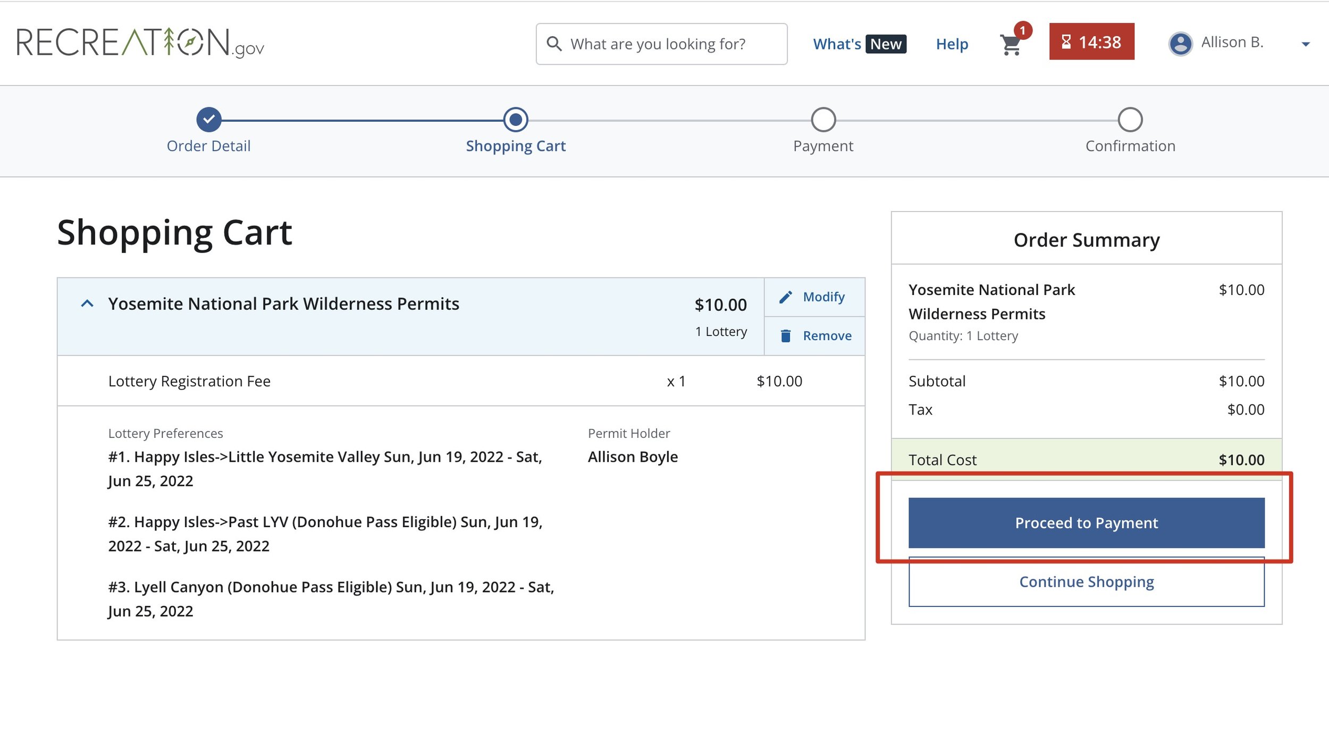The image size is (1329, 735).
Task: Click the Remove link
Action: tap(827, 336)
